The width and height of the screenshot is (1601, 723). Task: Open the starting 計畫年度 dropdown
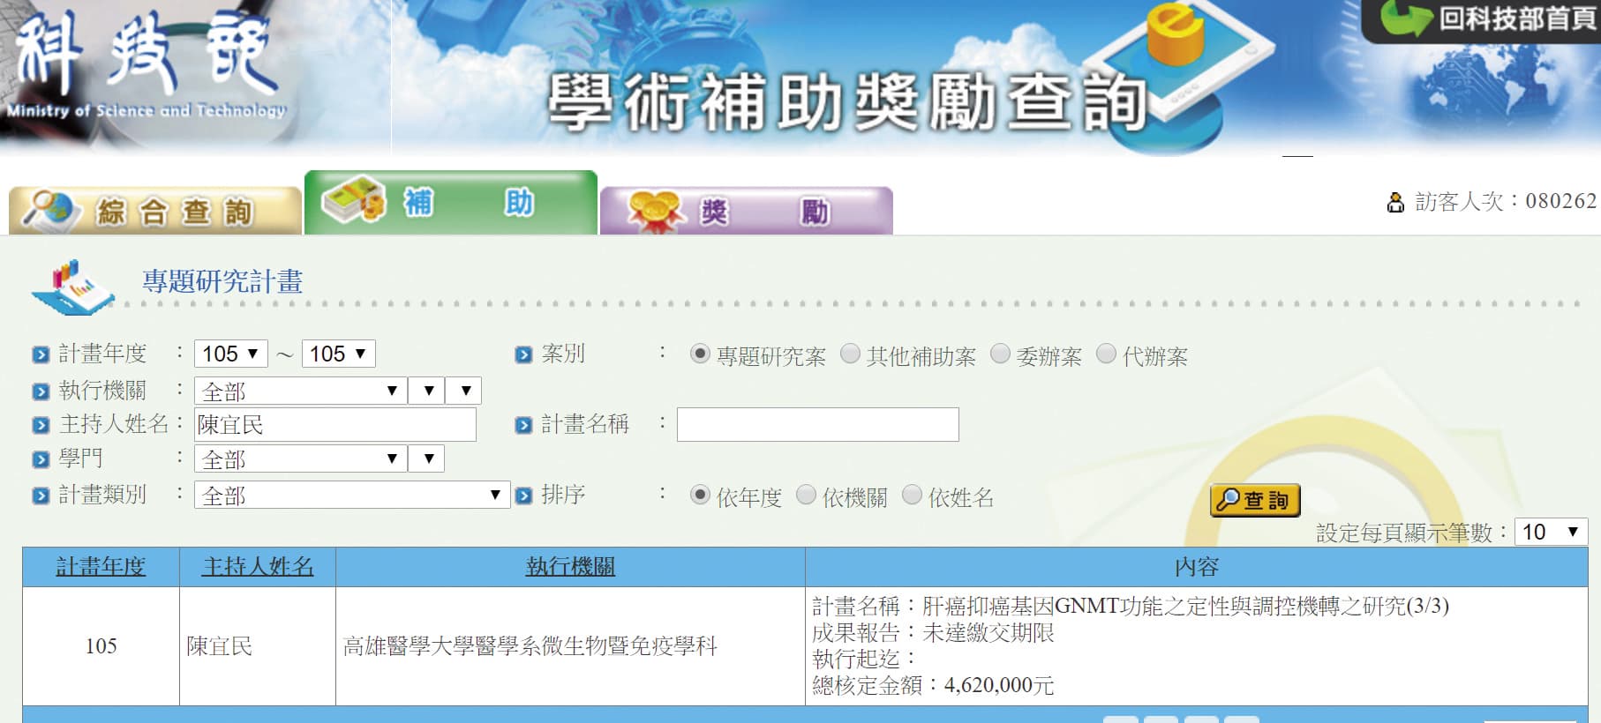(x=231, y=354)
